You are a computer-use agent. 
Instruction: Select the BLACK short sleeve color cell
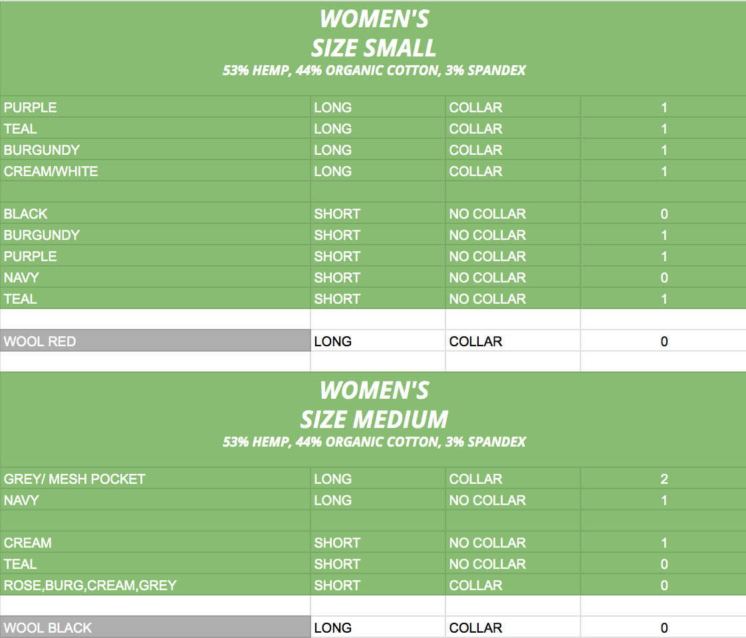[x=155, y=213]
